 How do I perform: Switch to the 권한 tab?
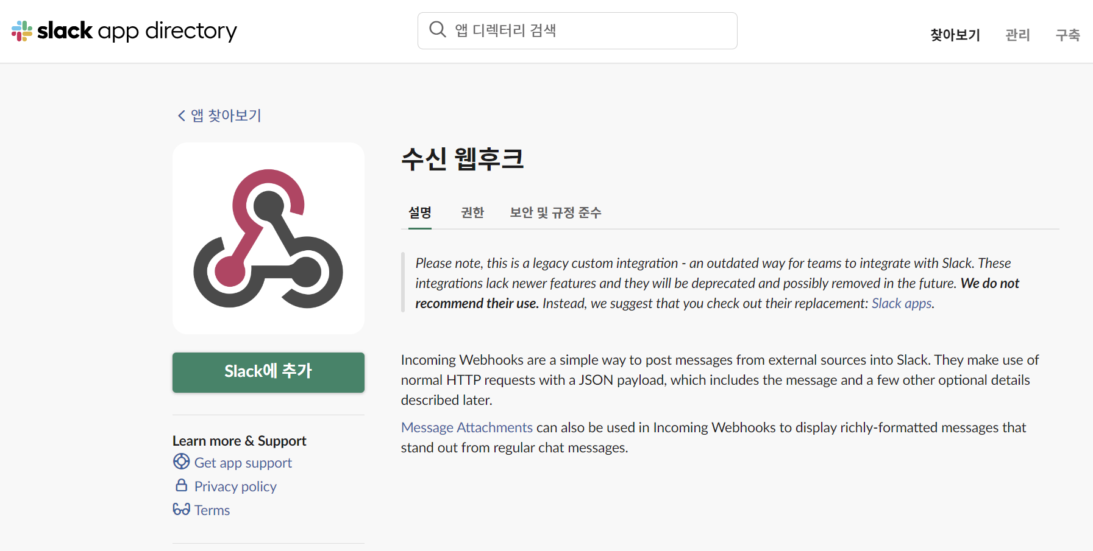tap(472, 212)
